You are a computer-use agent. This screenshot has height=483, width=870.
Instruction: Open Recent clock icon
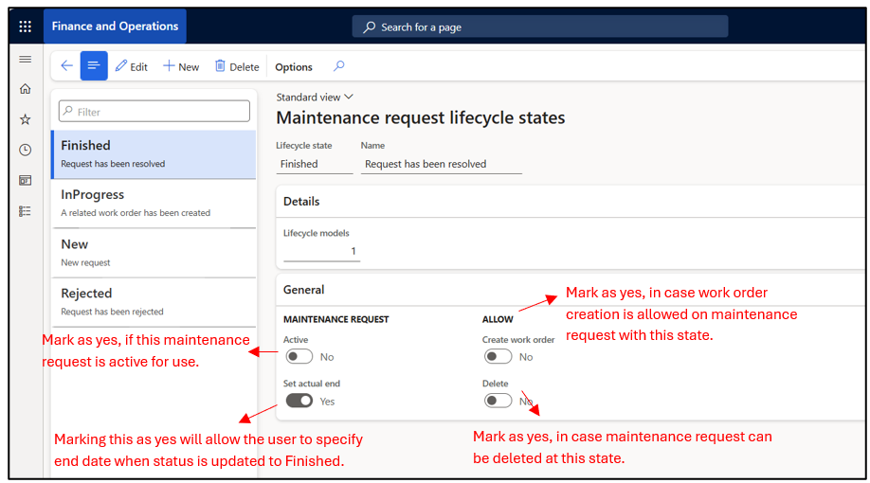(x=25, y=150)
